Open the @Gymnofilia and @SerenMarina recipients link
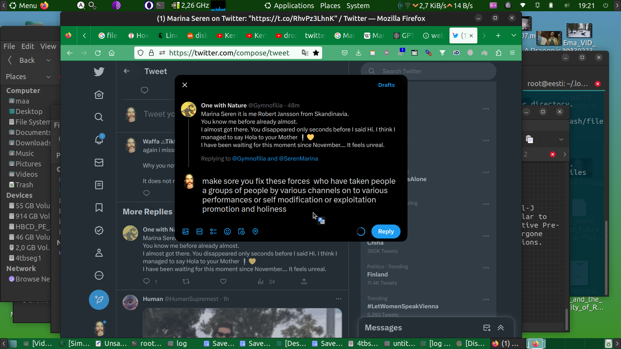 (x=275, y=158)
